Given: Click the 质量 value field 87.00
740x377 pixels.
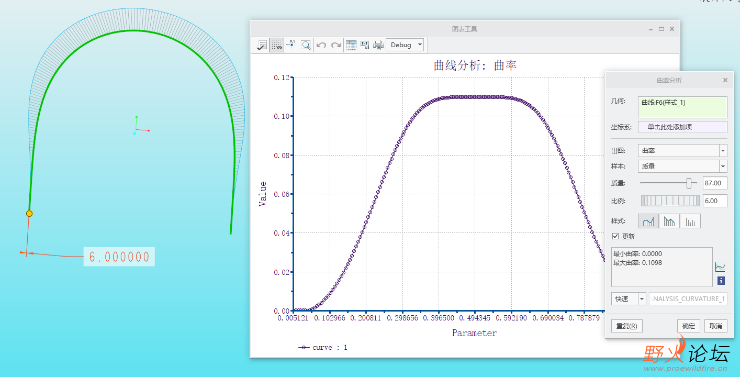Looking at the screenshot, I should (715, 183).
